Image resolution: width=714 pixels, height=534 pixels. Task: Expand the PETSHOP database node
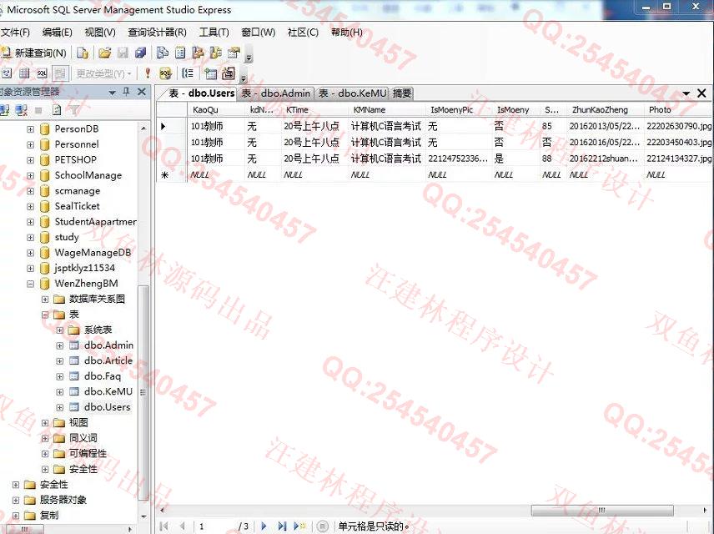click(30, 160)
